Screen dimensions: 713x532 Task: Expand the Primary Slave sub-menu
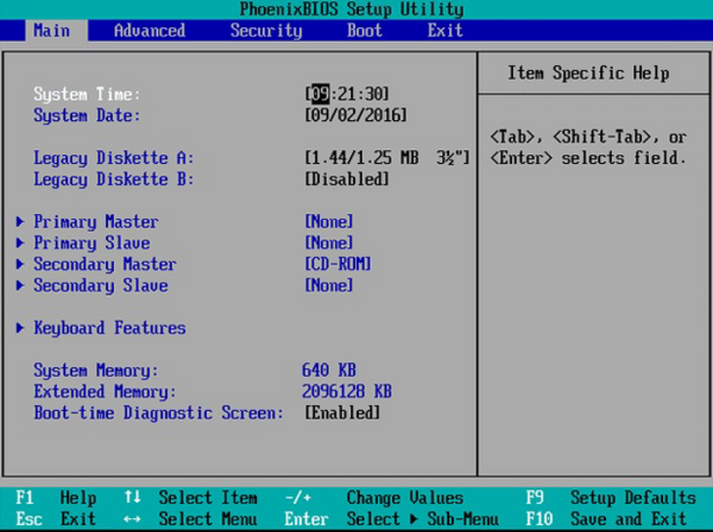(91, 243)
